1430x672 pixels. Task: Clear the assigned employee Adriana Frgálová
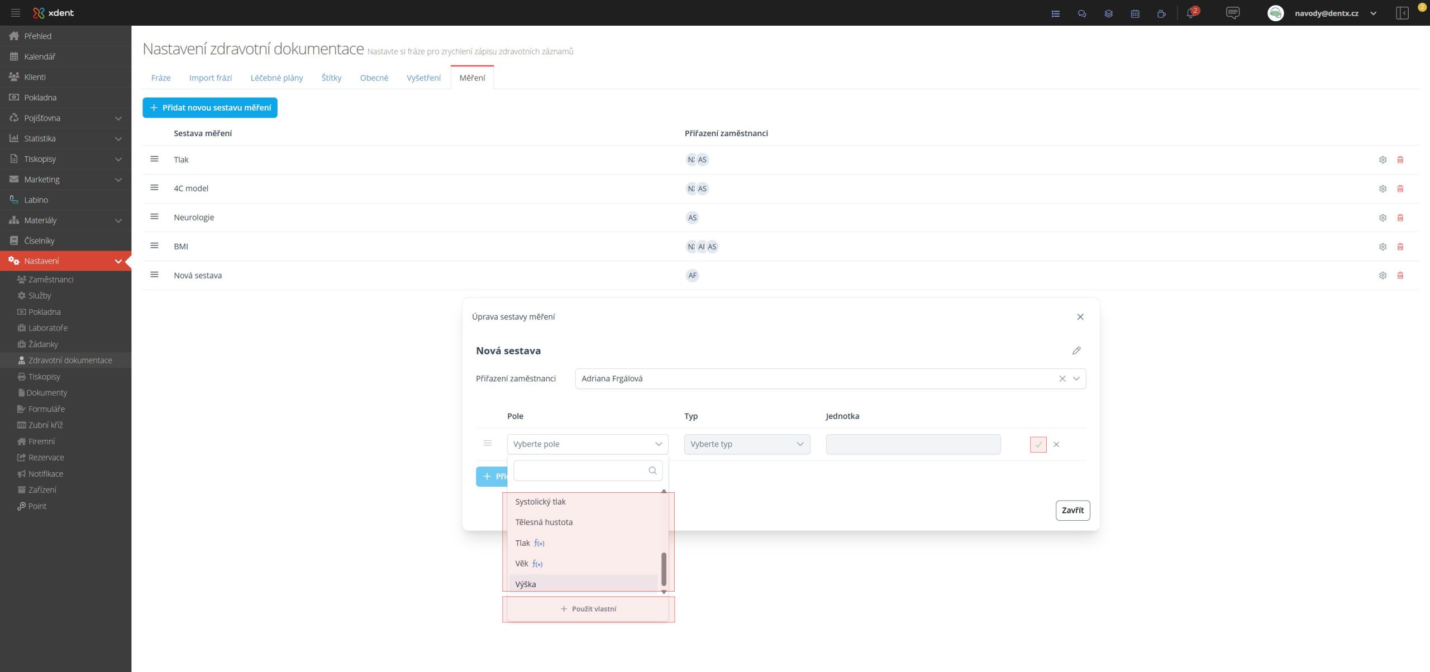(1062, 378)
